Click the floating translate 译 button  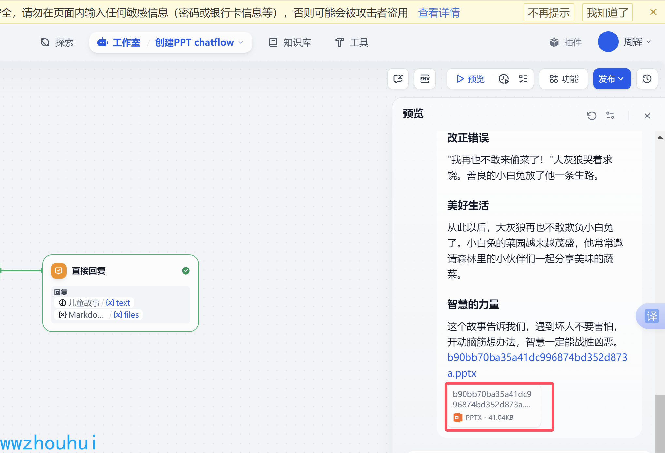652,316
